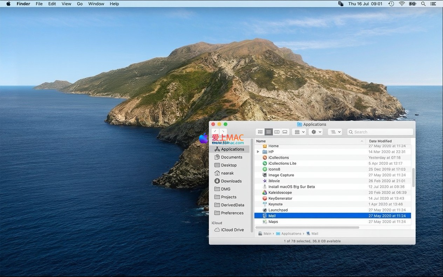Switch Finder to icon view

[260, 132]
